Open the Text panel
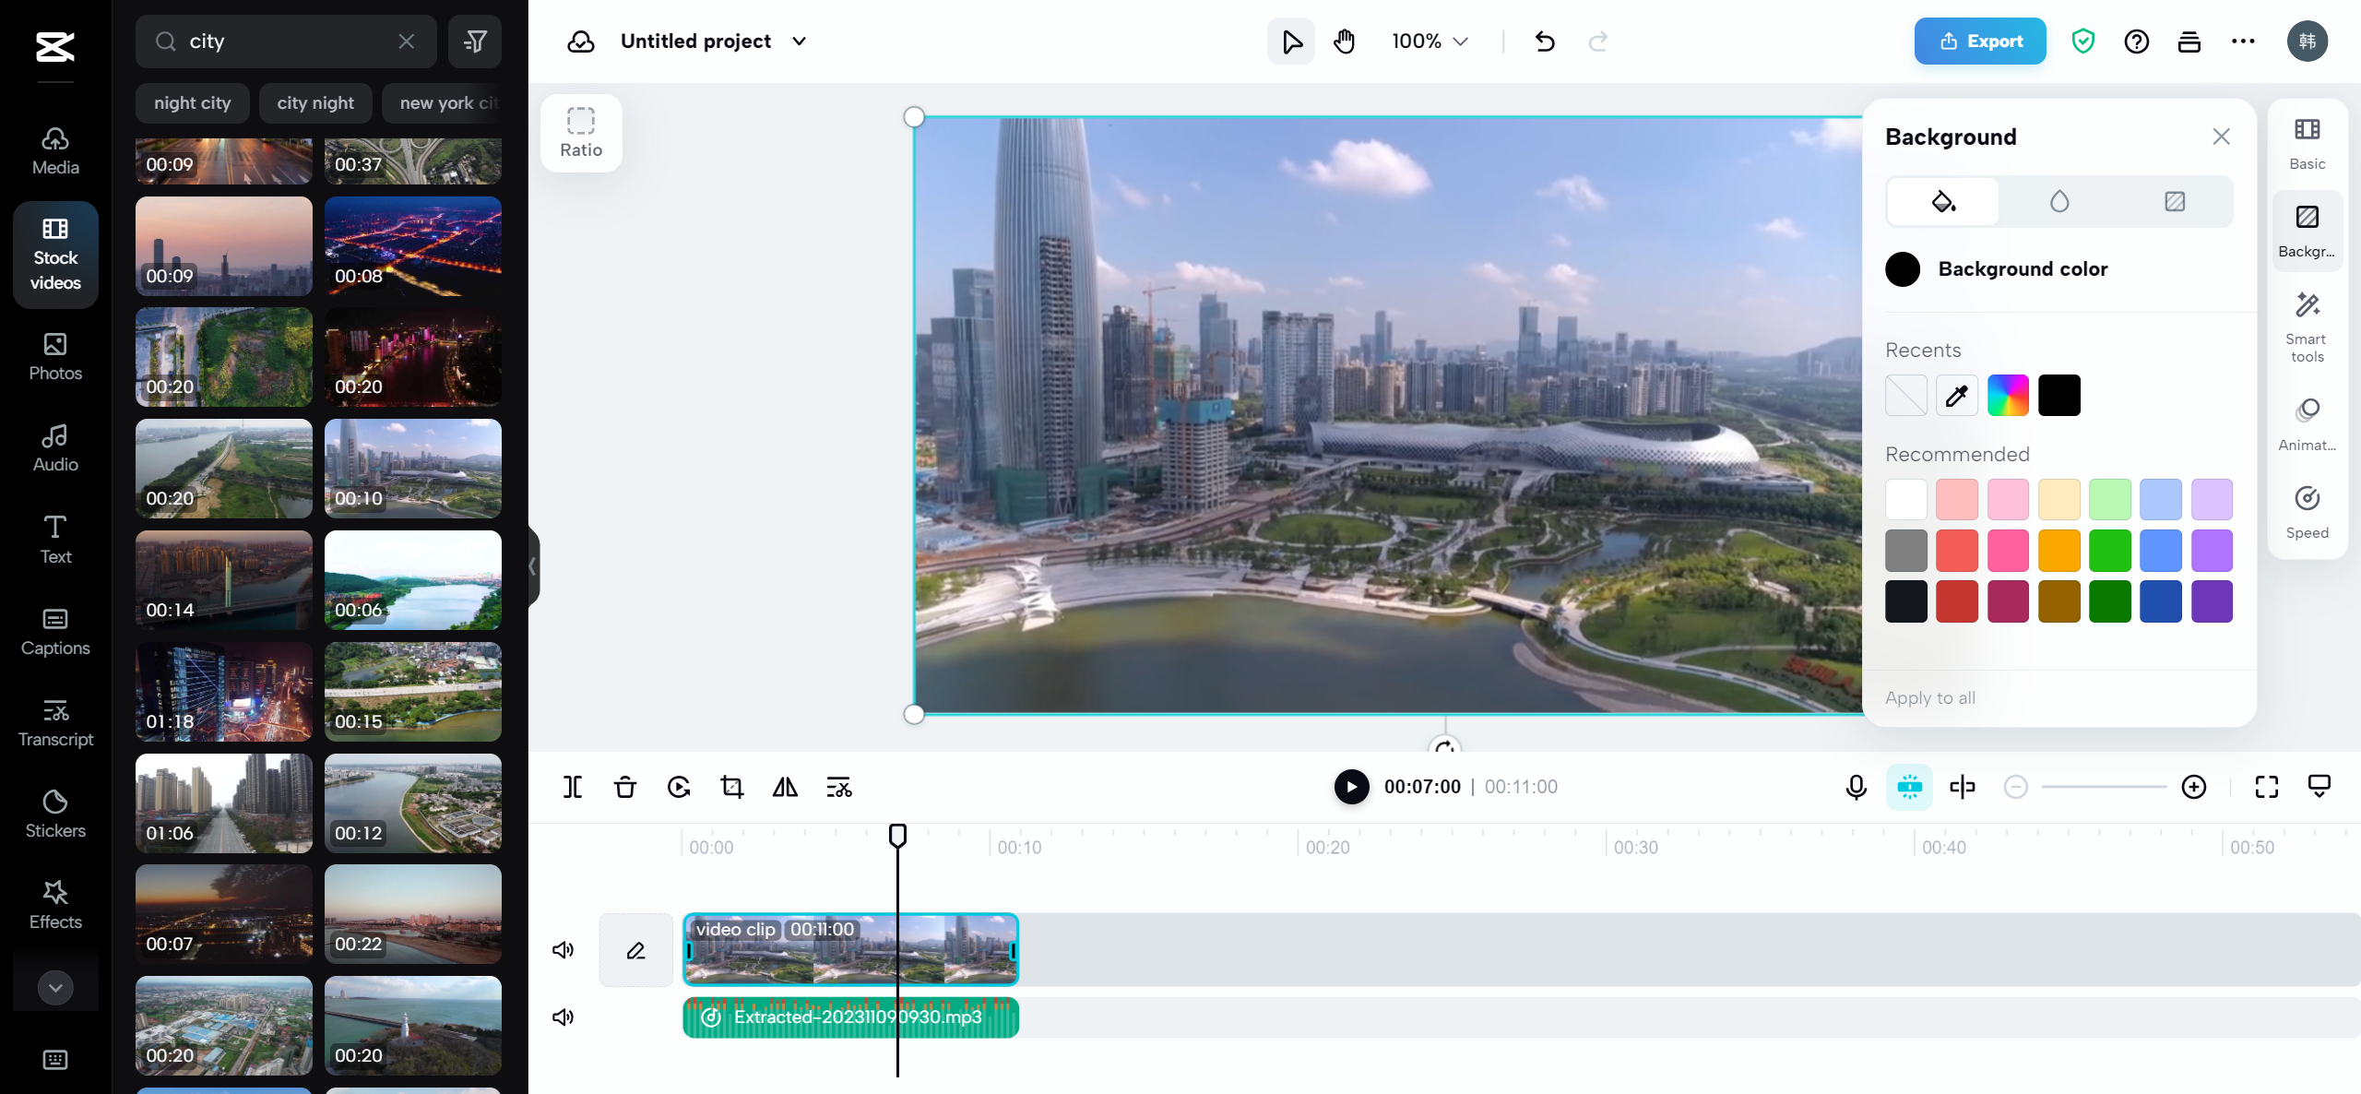The height and width of the screenshot is (1094, 2361). (55, 540)
